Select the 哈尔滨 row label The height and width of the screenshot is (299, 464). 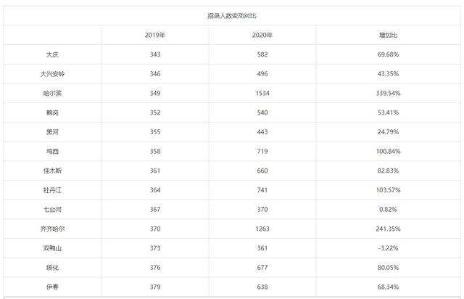pos(52,94)
